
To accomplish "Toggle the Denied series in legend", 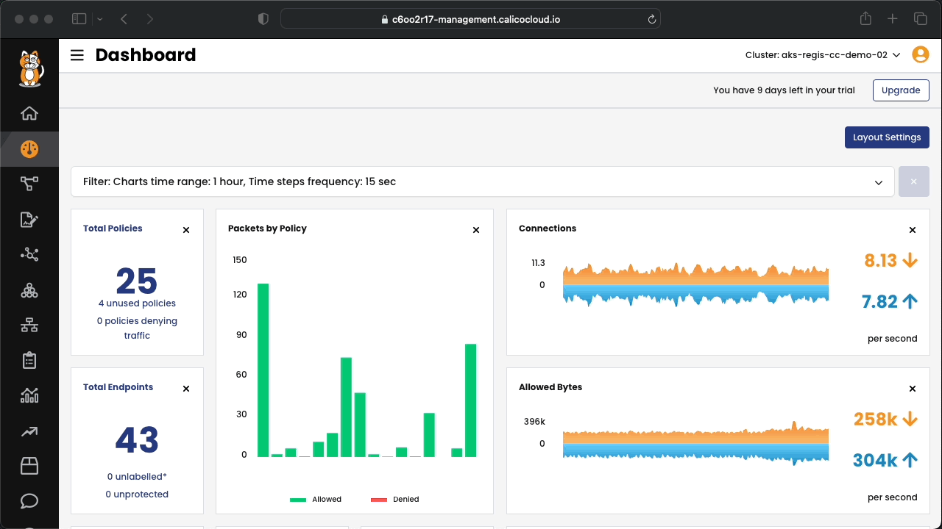I will point(394,500).
